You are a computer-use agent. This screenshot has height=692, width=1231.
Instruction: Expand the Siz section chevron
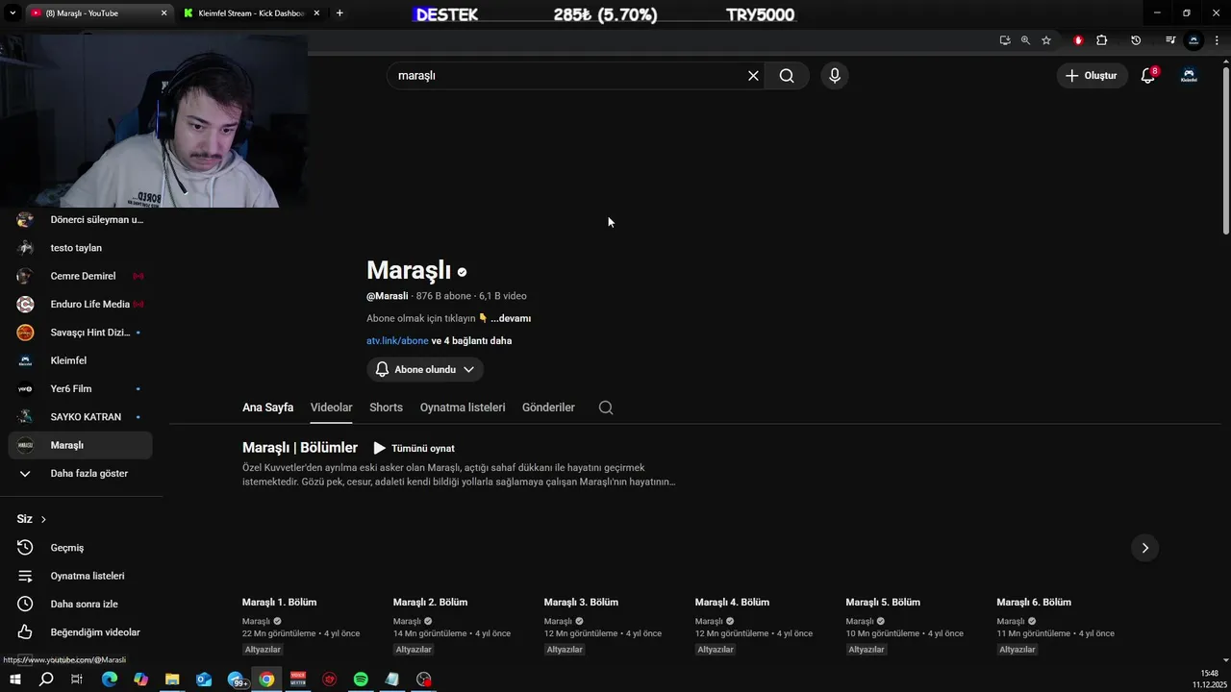click(43, 519)
